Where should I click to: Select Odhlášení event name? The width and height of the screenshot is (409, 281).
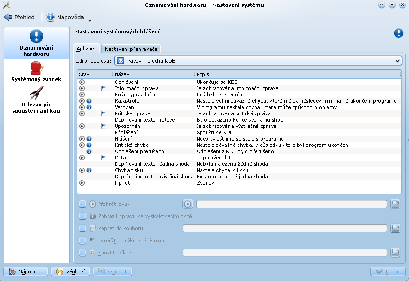pyautogui.click(x=126, y=82)
